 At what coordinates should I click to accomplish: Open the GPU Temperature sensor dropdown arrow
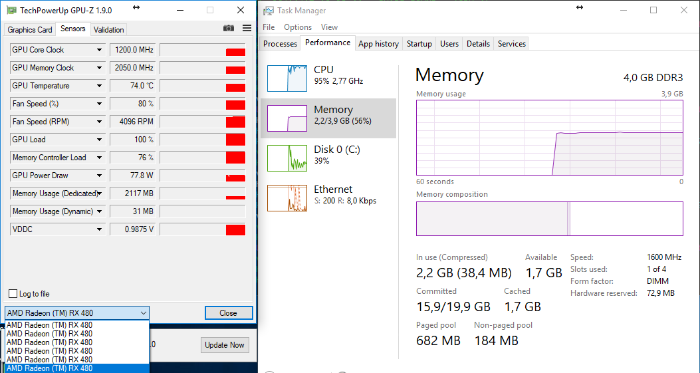click(x=100, y=86)
